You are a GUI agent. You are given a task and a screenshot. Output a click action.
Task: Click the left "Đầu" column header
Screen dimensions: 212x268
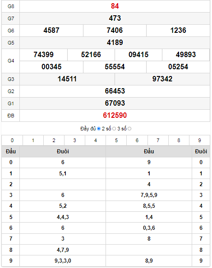[11, 152]
